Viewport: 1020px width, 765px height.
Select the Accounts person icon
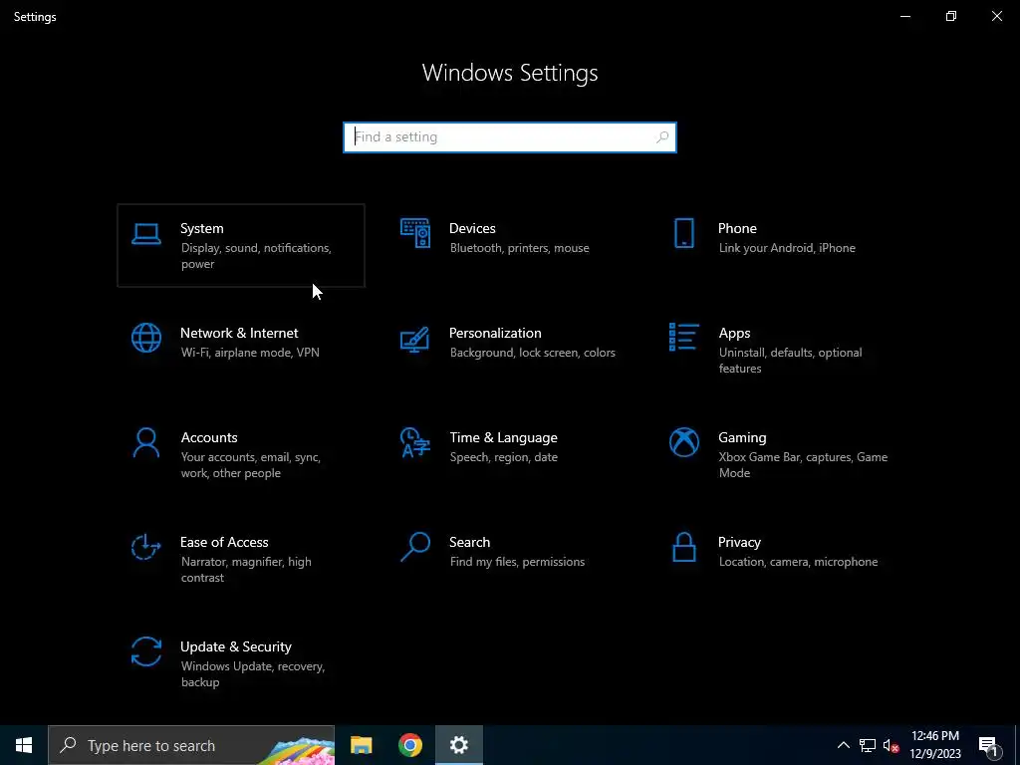point(145,442)
